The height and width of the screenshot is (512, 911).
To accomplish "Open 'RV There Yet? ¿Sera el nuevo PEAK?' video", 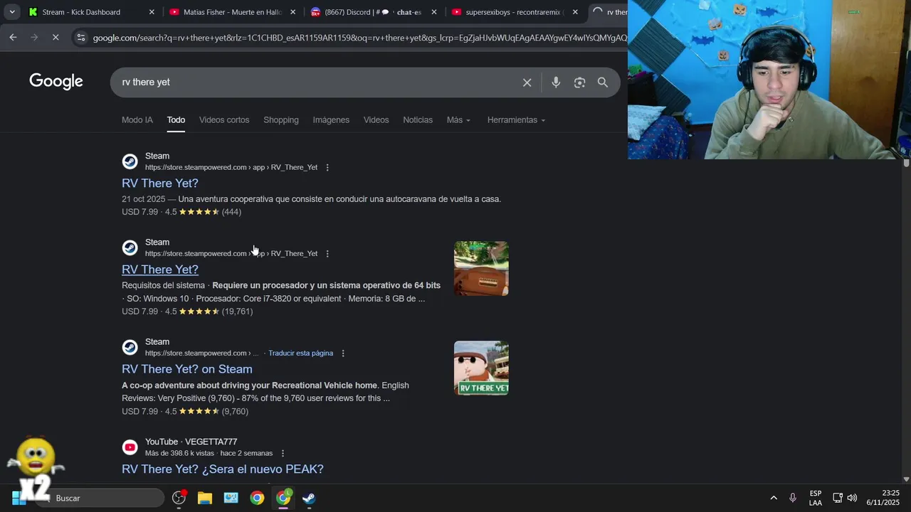I will tap(223, 469).
